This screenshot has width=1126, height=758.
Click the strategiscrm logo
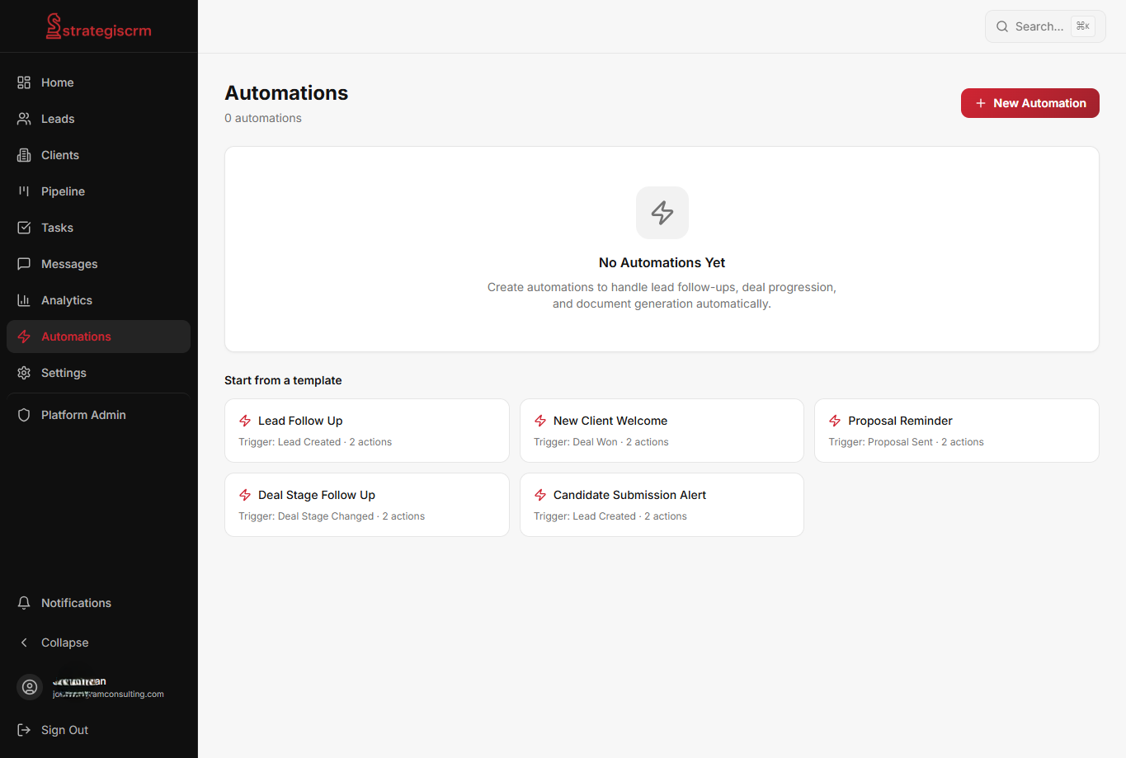click(98, 27)
